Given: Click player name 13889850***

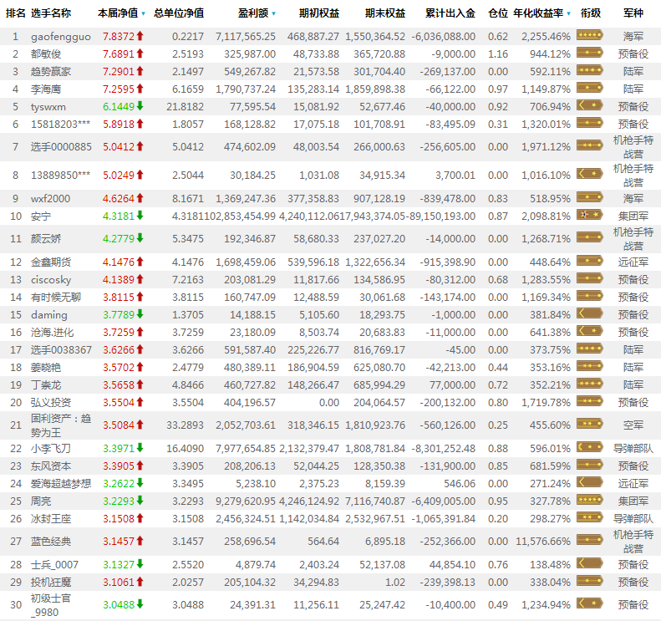Looking at the screenshot, I should coord(60,175).
